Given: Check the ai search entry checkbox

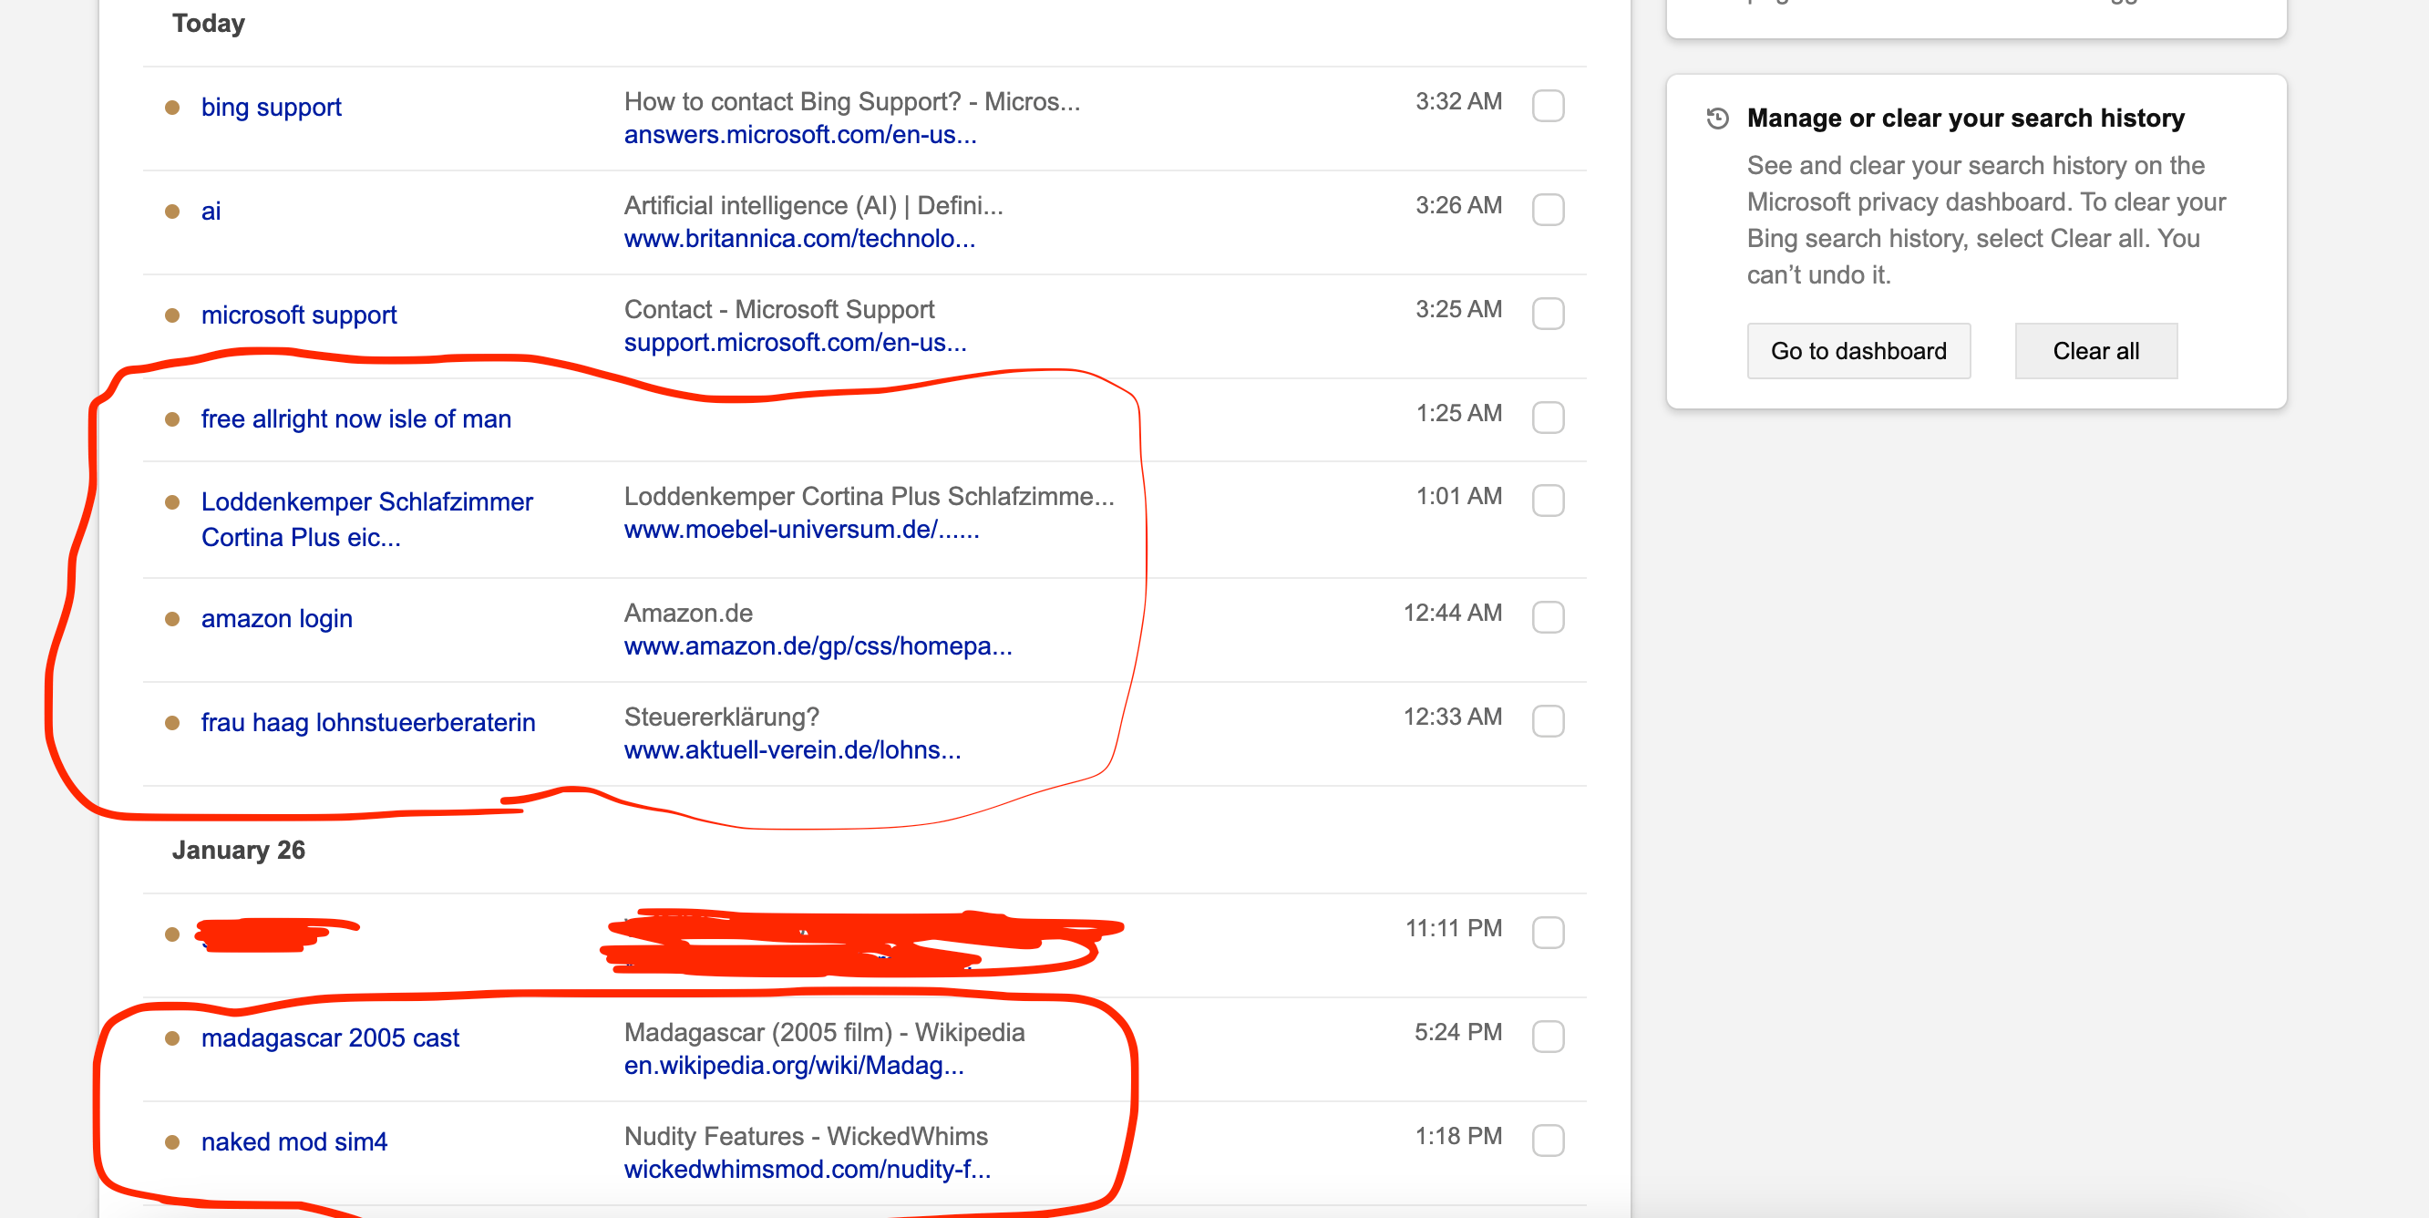Looking at the screenshot, I should coord(1548,211).
